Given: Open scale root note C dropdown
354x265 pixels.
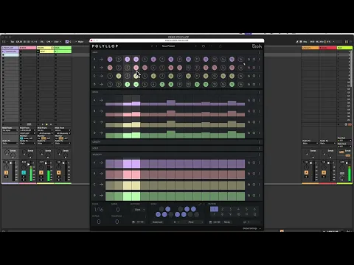Looking at the screenshot, I should pyautogui.click(x=176, y=222).
